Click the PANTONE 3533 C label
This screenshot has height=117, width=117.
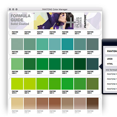(28, 33)
